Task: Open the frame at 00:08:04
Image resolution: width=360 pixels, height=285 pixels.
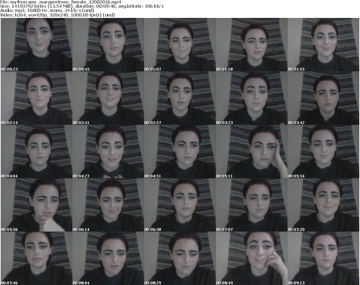Action: pyautogui.click(x=108, y=258)
